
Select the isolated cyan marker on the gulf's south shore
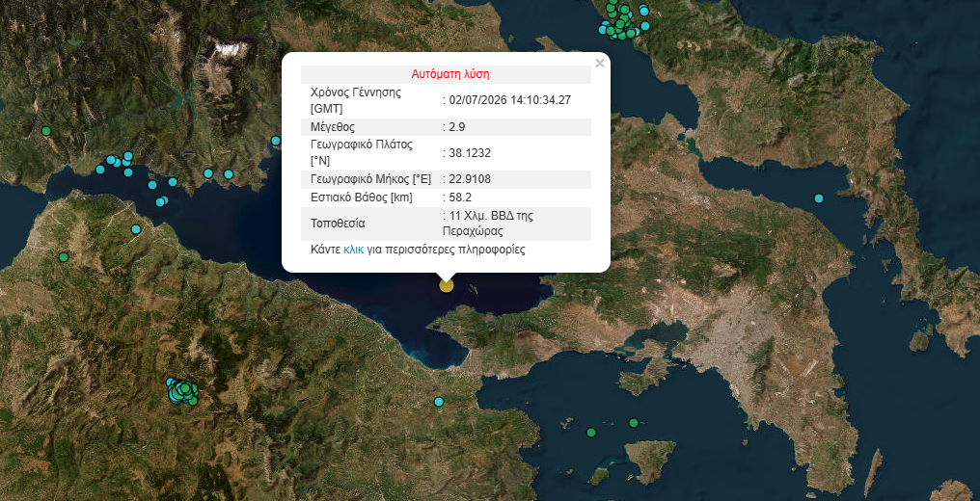tap(136, 229)
